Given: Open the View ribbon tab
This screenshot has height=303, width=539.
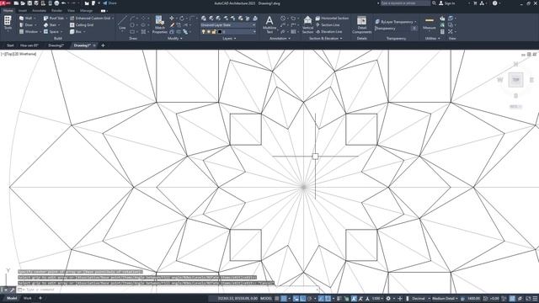Looking at the screenshot, I should 71,11.
